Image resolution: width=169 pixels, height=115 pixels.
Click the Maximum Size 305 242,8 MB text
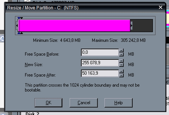(x=119, y=40)
